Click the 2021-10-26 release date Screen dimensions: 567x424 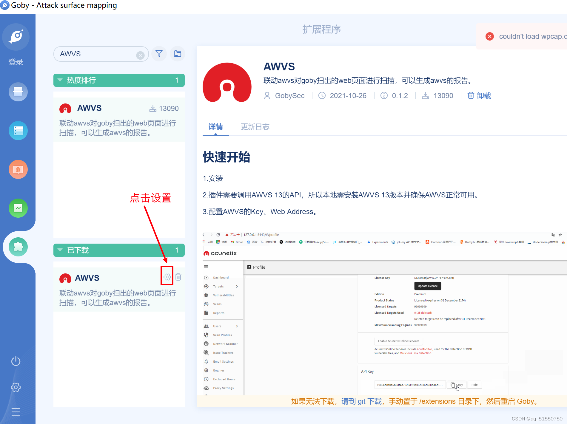click(348, 96)
